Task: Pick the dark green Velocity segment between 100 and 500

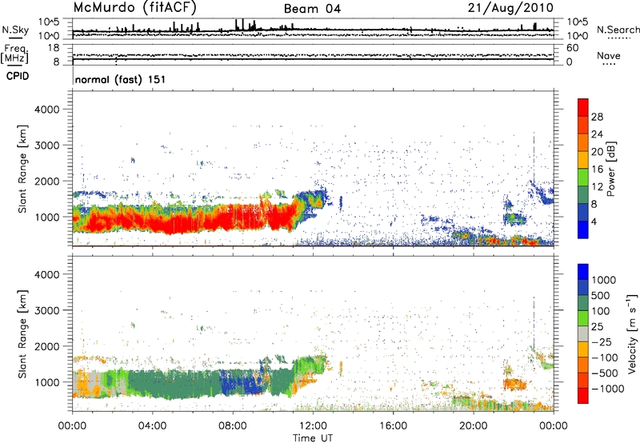Action: coord(583,303)
